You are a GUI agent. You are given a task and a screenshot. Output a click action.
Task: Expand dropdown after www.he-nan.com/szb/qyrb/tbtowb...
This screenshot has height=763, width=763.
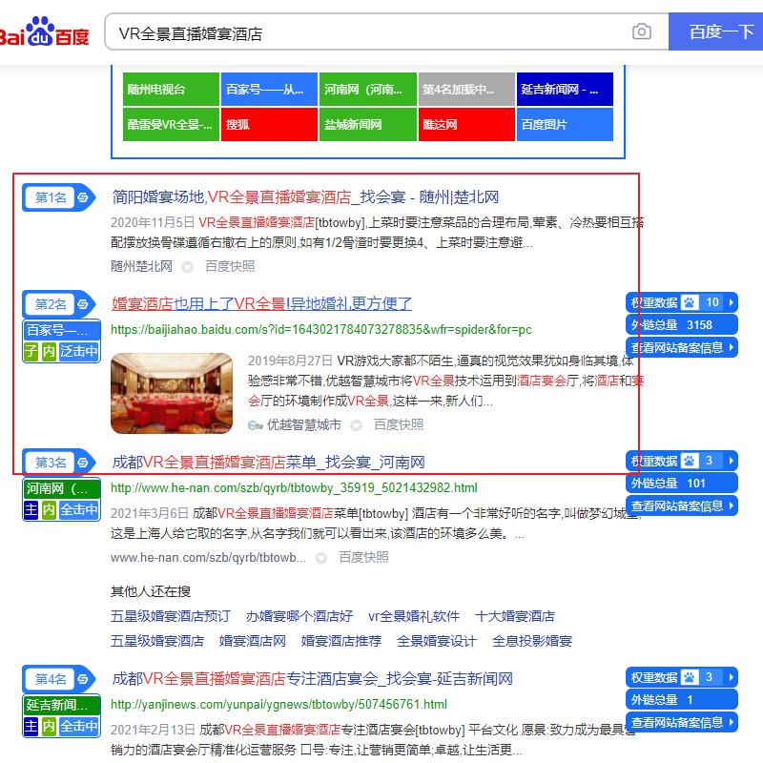[321, 558]
